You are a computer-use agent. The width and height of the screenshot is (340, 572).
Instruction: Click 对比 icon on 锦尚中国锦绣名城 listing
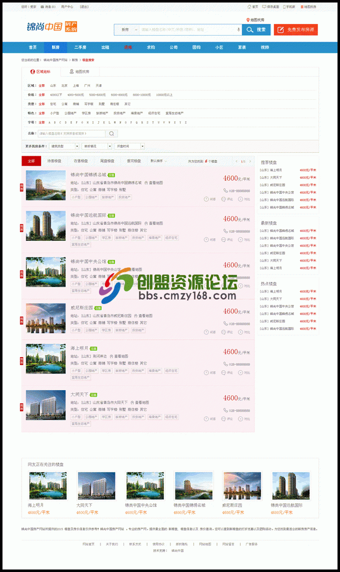point(240,199)
